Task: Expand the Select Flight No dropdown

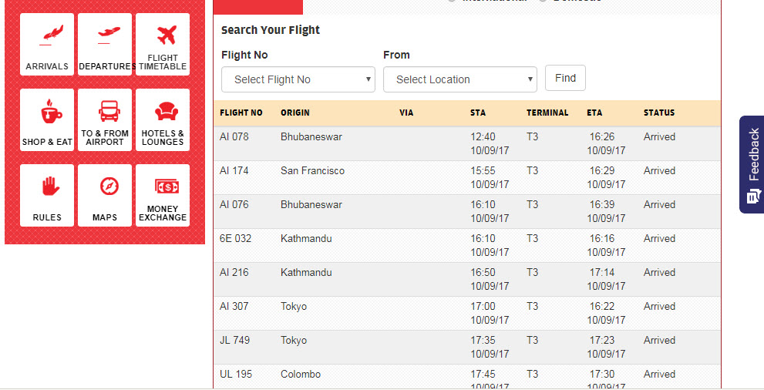Action: point(298,79)
